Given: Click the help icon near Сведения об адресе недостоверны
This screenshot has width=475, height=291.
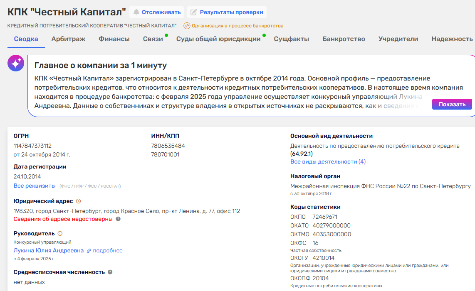Looking at the screenshot, I should (118, 219).
